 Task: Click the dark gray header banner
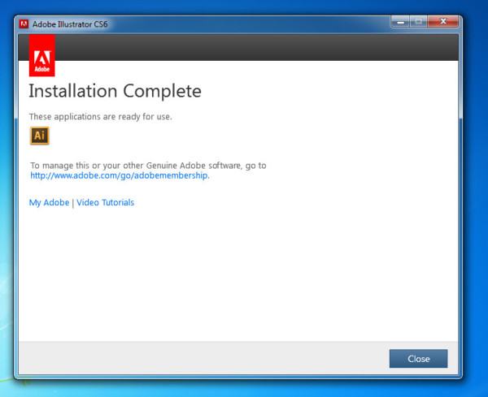click(x=244, y=47)
